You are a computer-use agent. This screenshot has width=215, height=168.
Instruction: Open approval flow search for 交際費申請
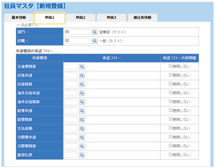pos(82,137)
